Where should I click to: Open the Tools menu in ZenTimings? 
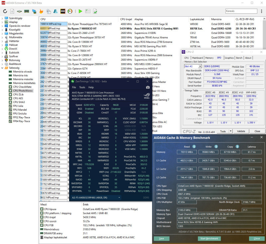[x=82, y=87]
